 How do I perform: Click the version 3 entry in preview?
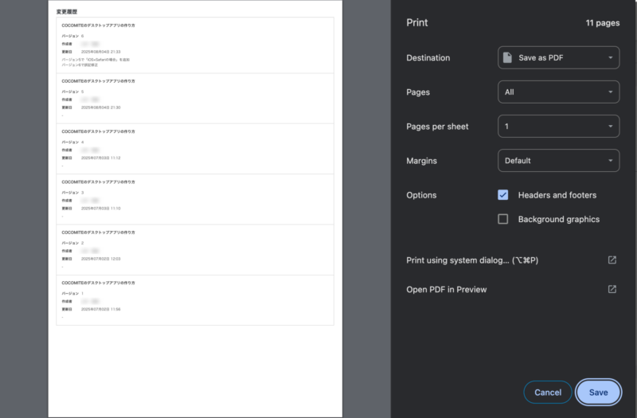pyautogui.click(x=194, y=199)
